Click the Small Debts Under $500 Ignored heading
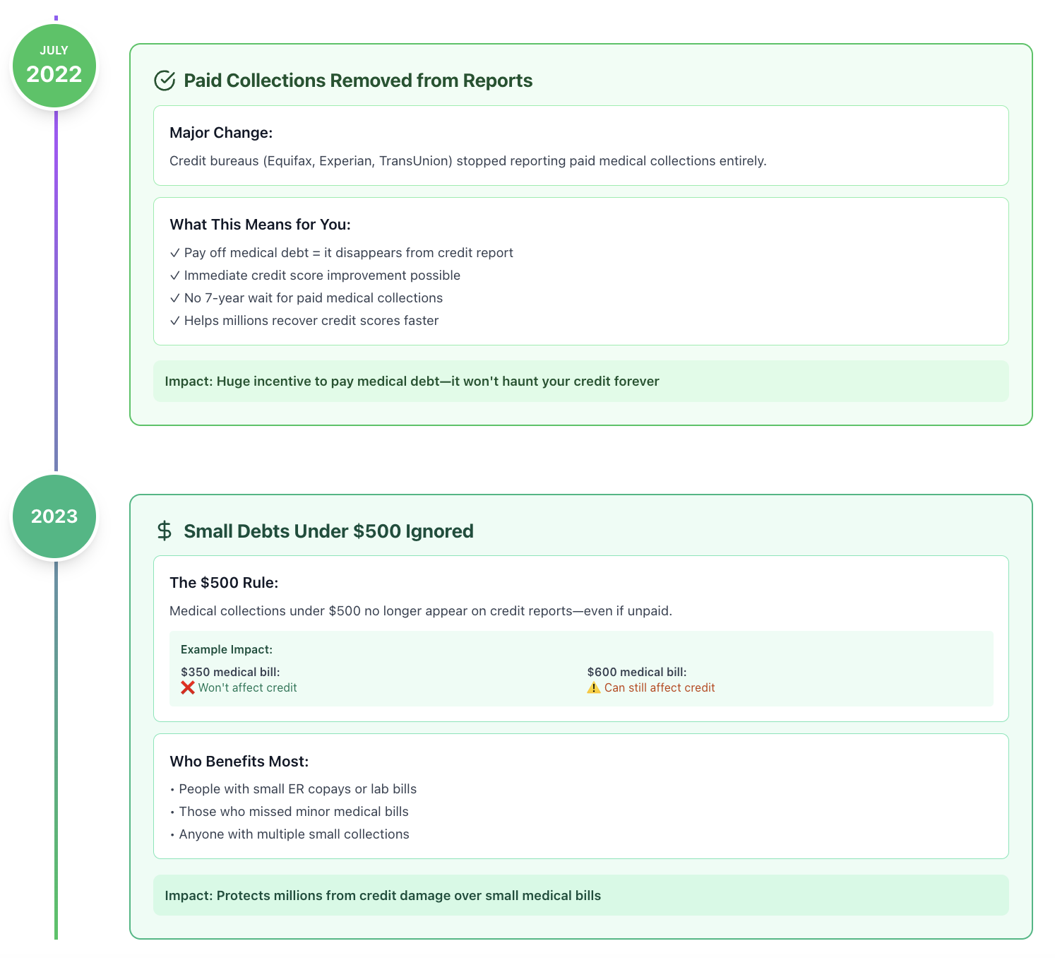1055x958 pixels. (328, 531)
